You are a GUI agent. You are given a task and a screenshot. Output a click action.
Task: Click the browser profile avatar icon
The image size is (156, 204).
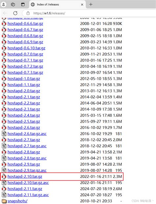coord(4,5)
